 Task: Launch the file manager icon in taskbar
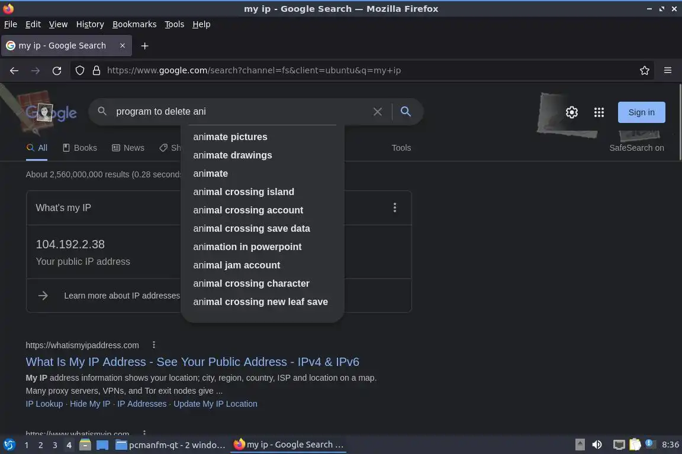(85, 445)
